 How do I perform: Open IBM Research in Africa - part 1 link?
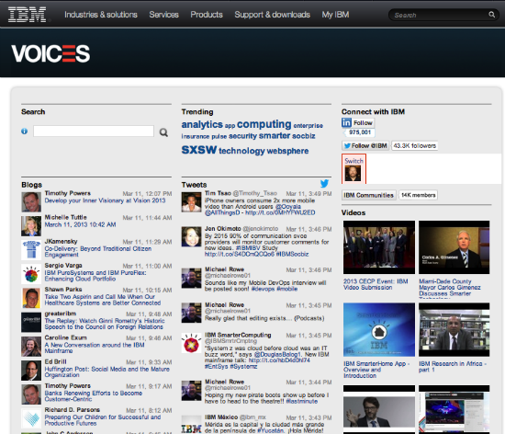click(x=453, y=367)
